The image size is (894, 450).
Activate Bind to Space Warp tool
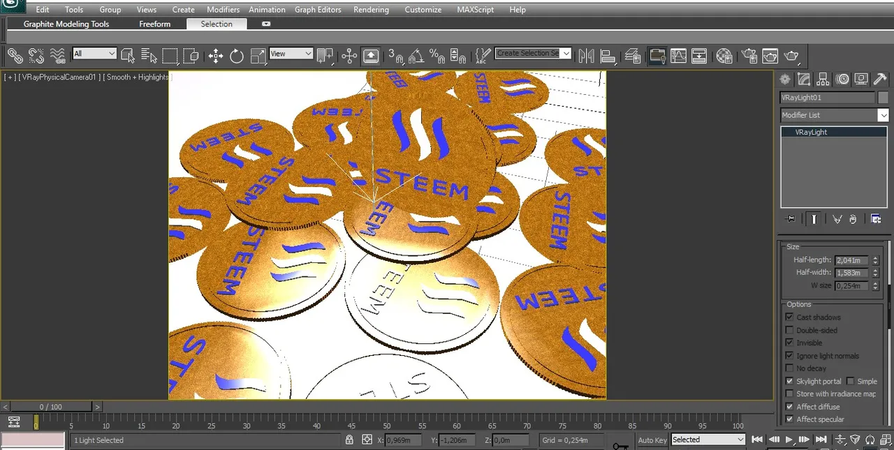coord(58,55)
